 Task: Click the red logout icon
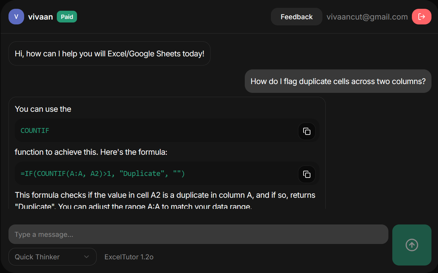pos(421,16)
